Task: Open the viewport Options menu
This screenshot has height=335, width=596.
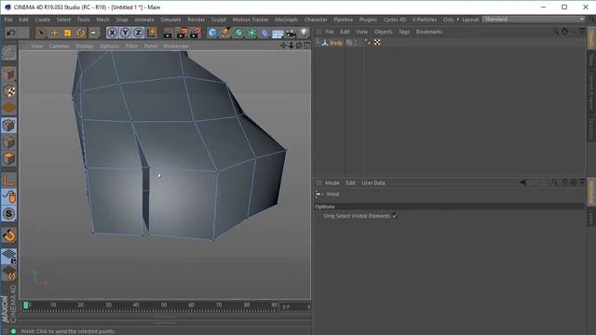Action: pos(109,46)
